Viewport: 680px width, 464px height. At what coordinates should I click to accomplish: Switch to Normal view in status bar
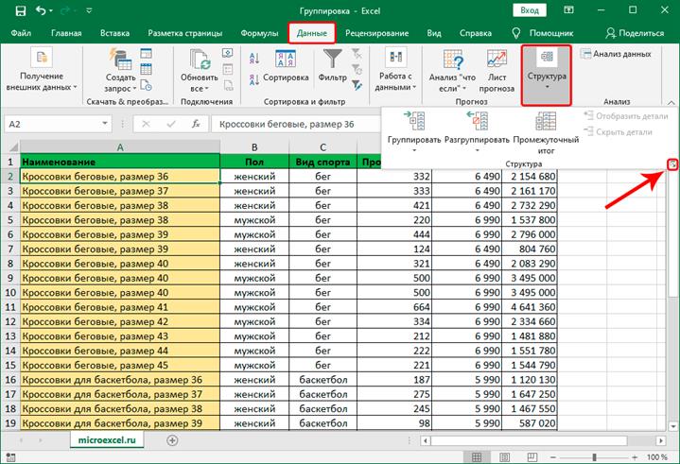(476, 457)
